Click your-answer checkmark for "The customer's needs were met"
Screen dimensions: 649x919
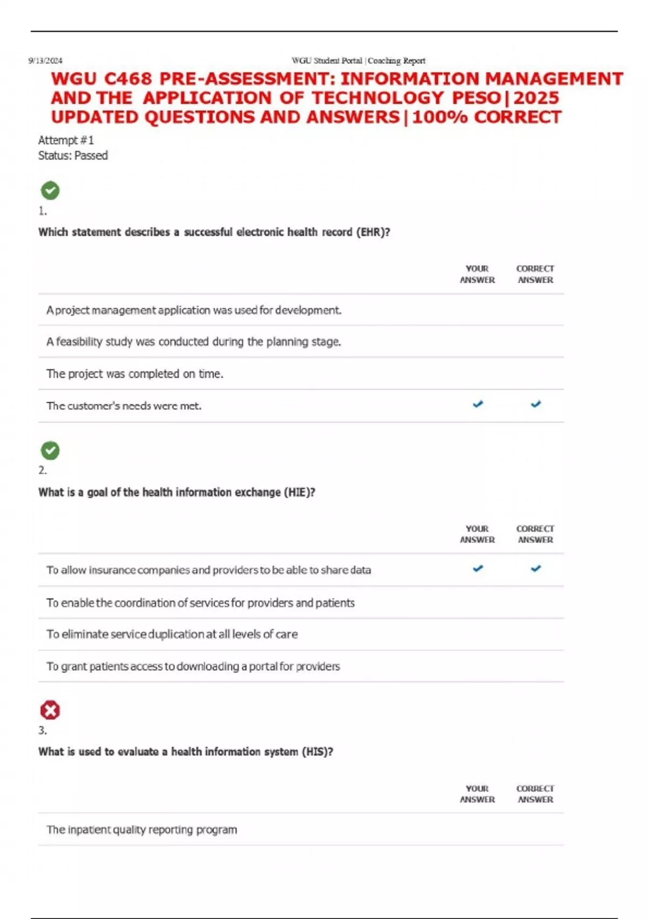478,404
